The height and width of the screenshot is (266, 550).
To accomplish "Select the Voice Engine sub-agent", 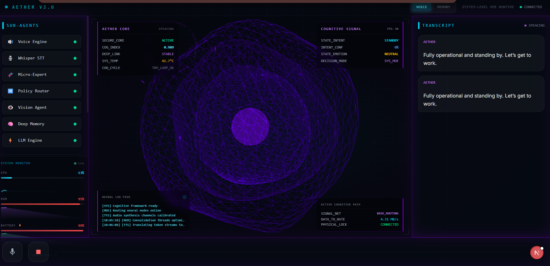I will 42,42.
